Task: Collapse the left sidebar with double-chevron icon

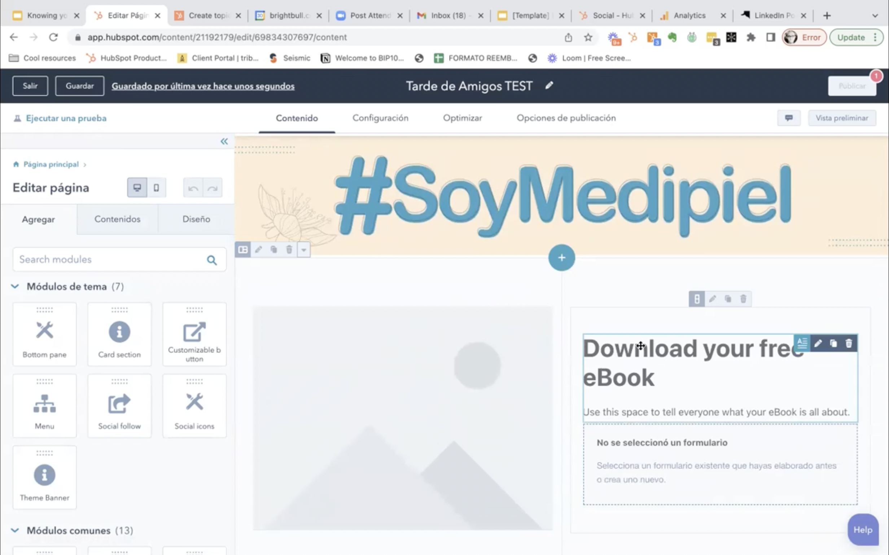Action: 224,141
